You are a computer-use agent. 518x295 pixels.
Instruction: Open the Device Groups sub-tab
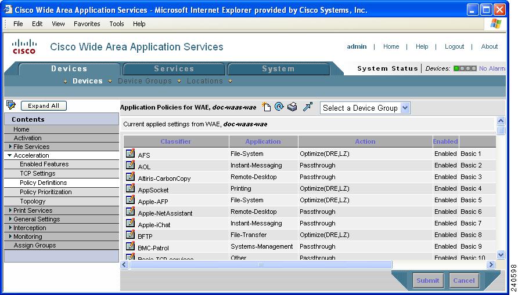(145, 81)
